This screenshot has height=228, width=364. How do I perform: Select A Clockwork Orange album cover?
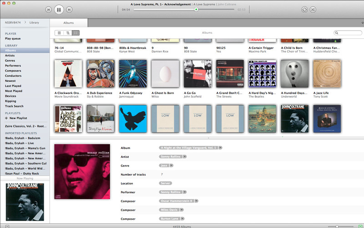tap(68, 73)
